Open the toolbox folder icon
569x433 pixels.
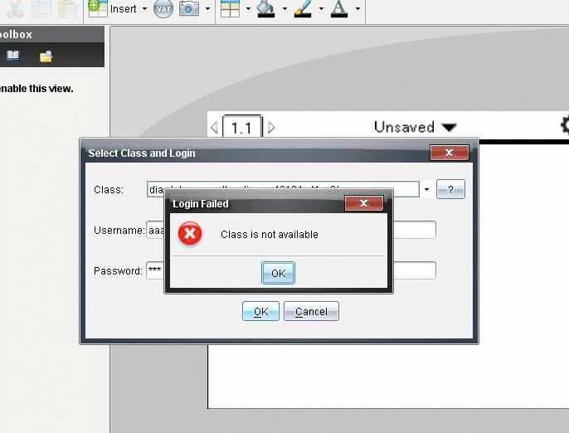point(46,56)
